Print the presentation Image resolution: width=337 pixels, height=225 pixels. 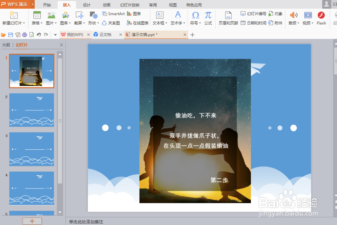click(x=25, y=35)
